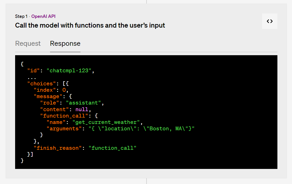
Task: Open the OpenAI API link
Action: [x=43, y=16]
